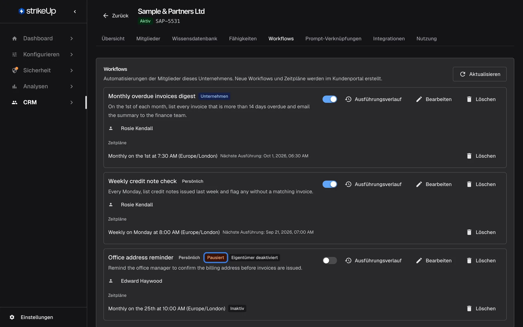Screen dimensions: 523x327
Task: Disable the Monthly overdue invoices digest toggle
Action: (330, 99)
